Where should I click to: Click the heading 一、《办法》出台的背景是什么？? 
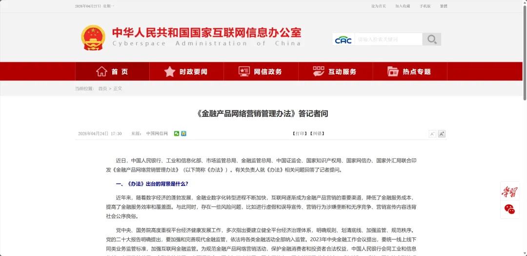click(x=152, y=184)
